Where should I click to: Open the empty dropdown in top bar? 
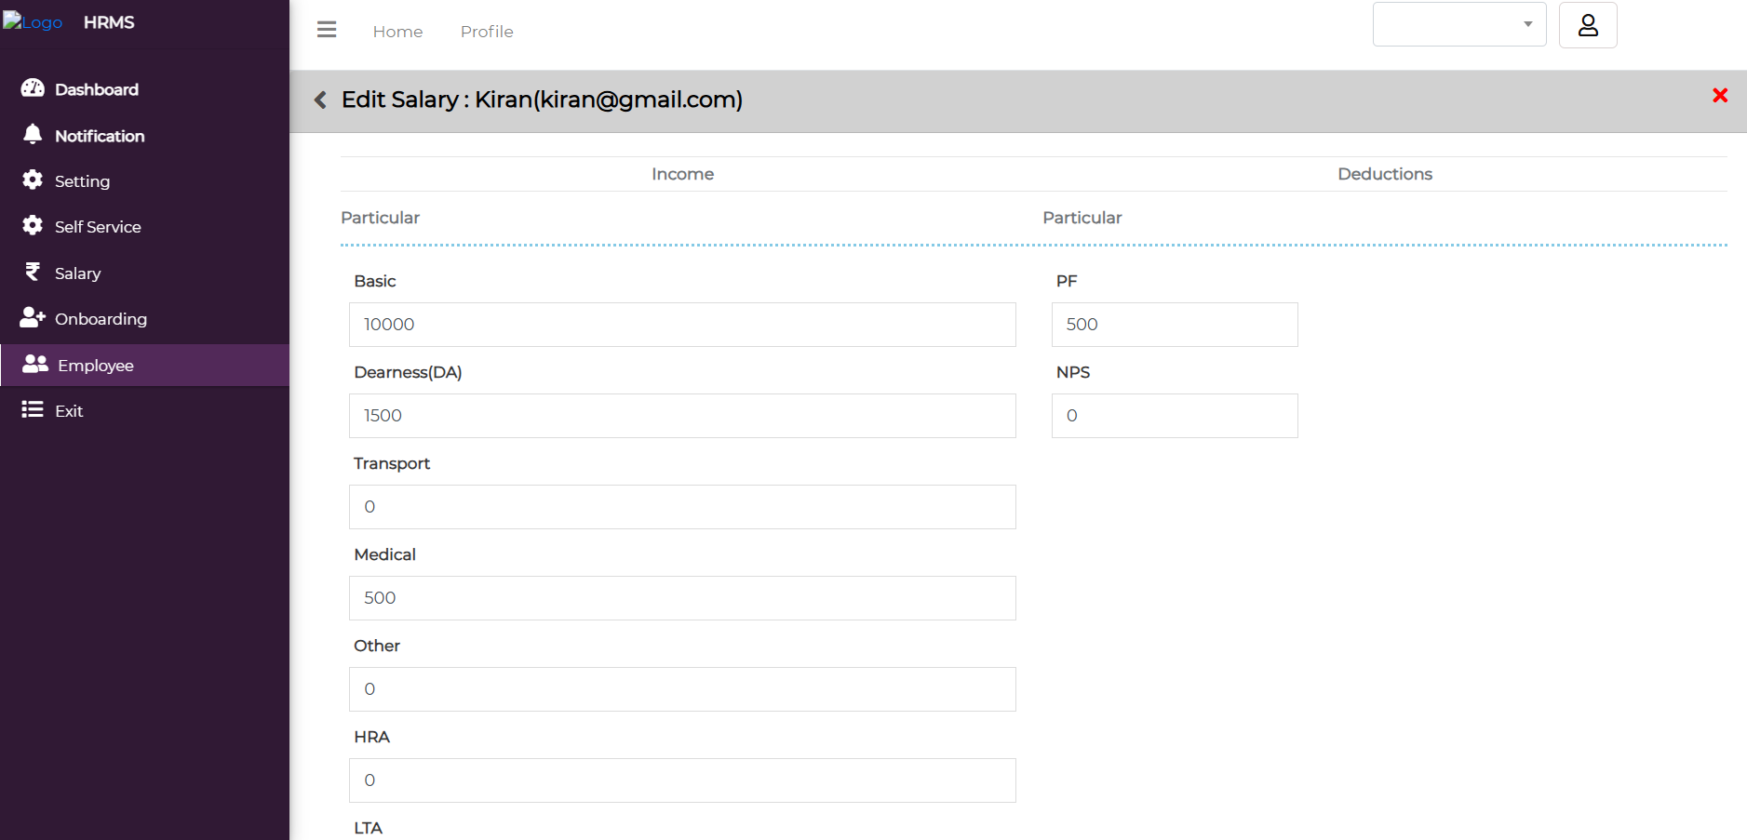(x=1458, y=24)
